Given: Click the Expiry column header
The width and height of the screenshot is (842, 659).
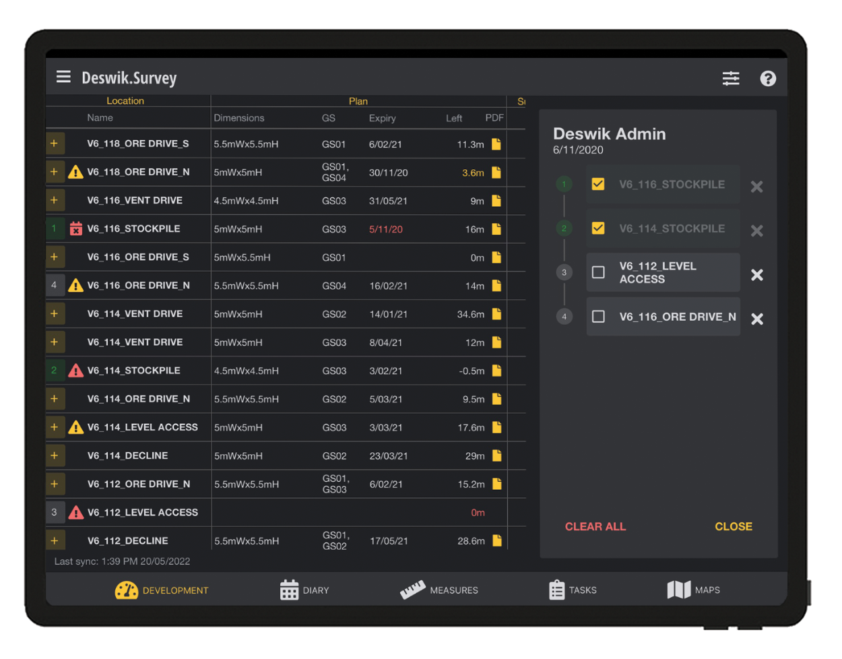Looking at the screenshot, I should point(383,118).
